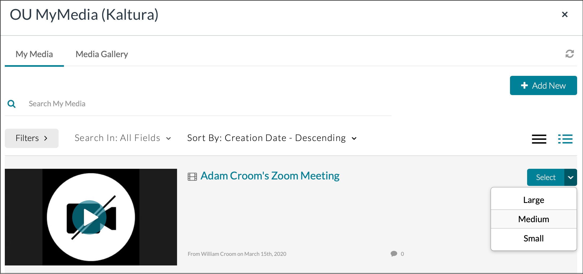Click the comments bubble icon
This screenshot has width=583, height=274.
tap(394, 254)
